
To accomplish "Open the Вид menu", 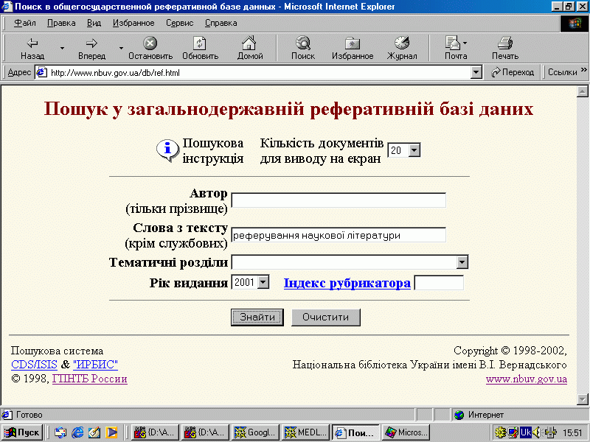I will [x=94, y=24].
